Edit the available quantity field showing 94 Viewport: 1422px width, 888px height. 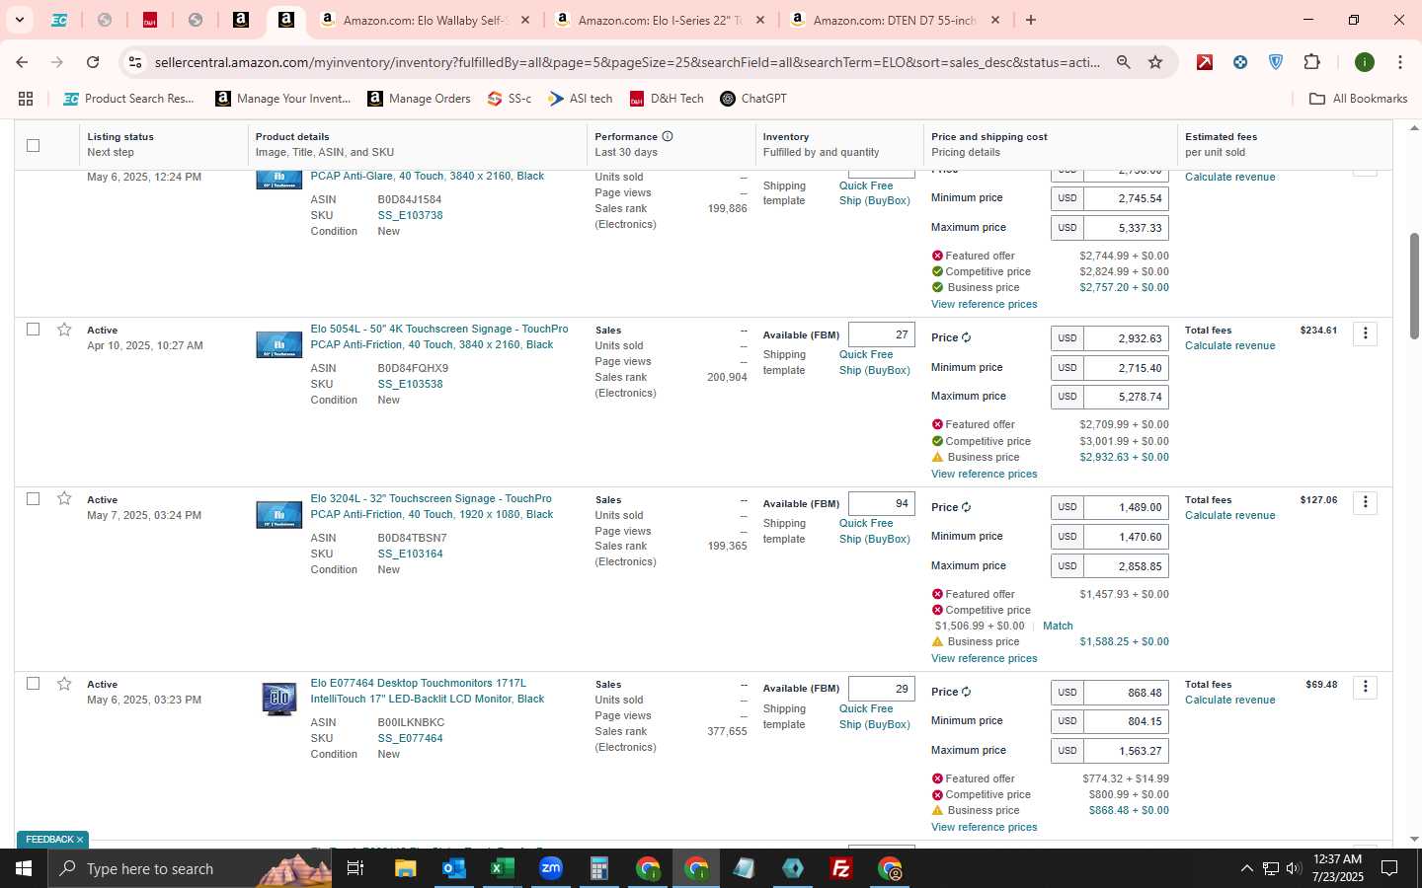(x=882, y=503)
